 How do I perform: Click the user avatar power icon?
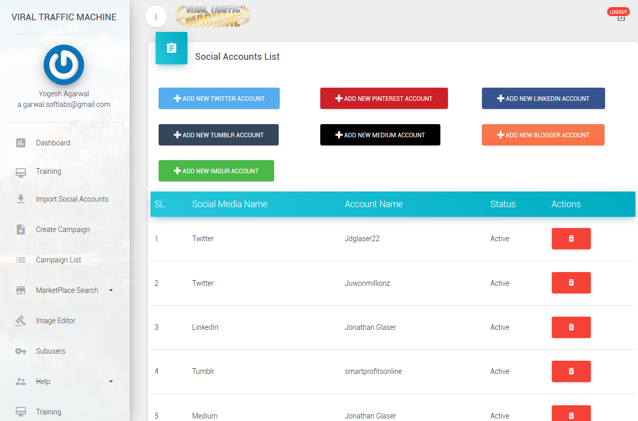64,65
